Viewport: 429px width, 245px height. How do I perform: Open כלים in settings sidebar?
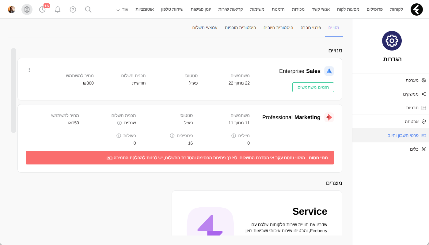[x=391, y=149]
